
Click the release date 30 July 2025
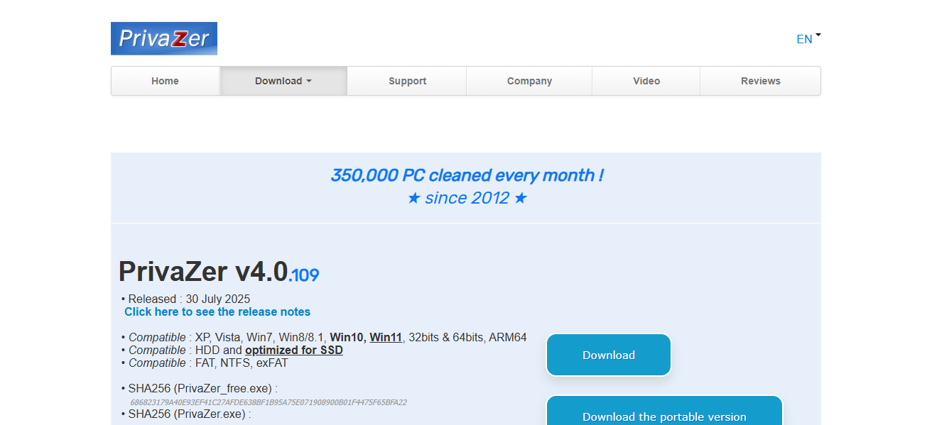218,299
